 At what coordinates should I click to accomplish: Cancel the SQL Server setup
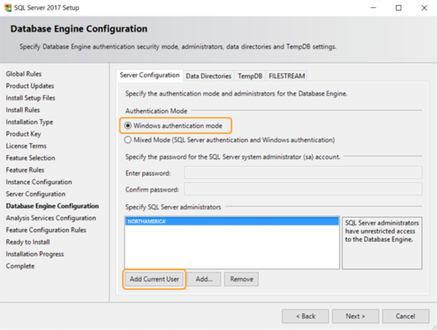click(405, 316)
